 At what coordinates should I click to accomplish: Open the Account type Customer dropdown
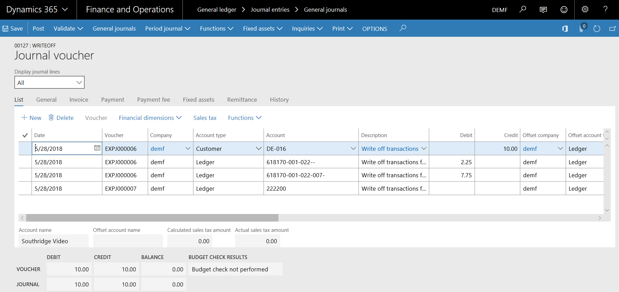[258, 148]
